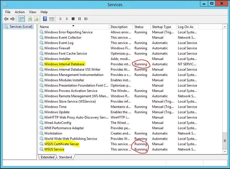Image resolution: width=230 pixels, height=169 pixels.
Task: Click the Forward arrow toolbar icon
Action: click(13, 19)
